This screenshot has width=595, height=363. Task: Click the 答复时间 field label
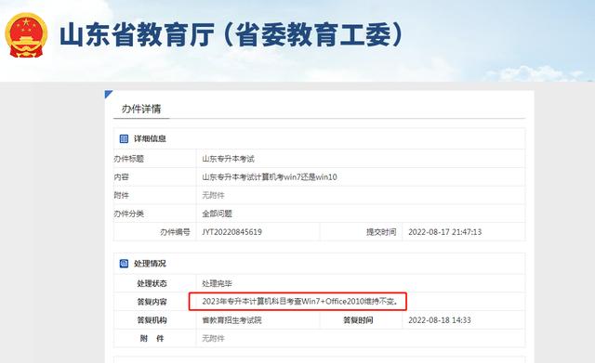click(x=358, y=320)
